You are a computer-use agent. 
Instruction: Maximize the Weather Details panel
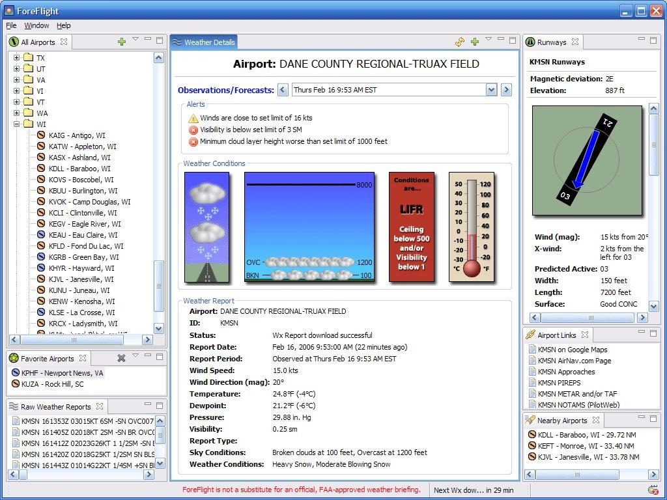[x=513, y=40]
